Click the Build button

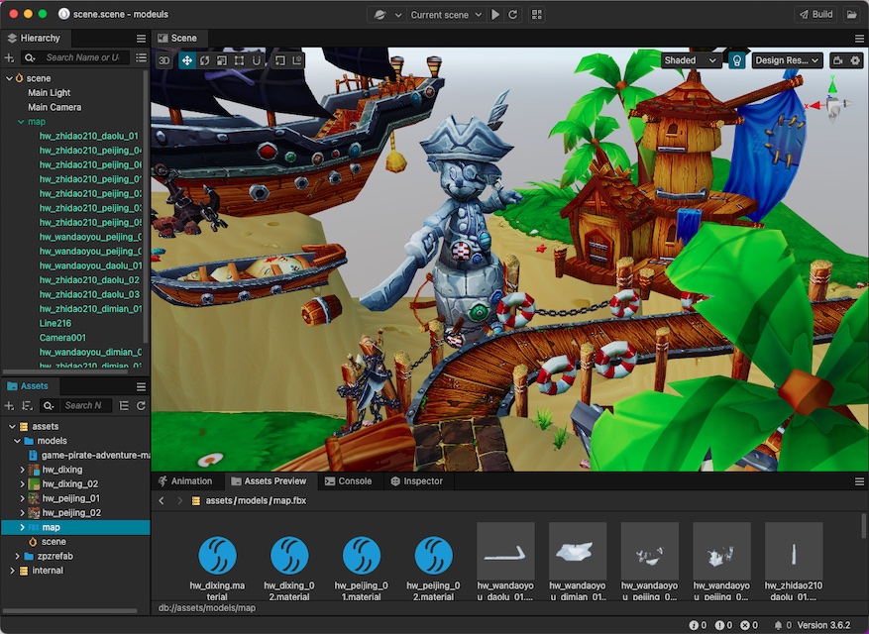(x=816, y=15)
